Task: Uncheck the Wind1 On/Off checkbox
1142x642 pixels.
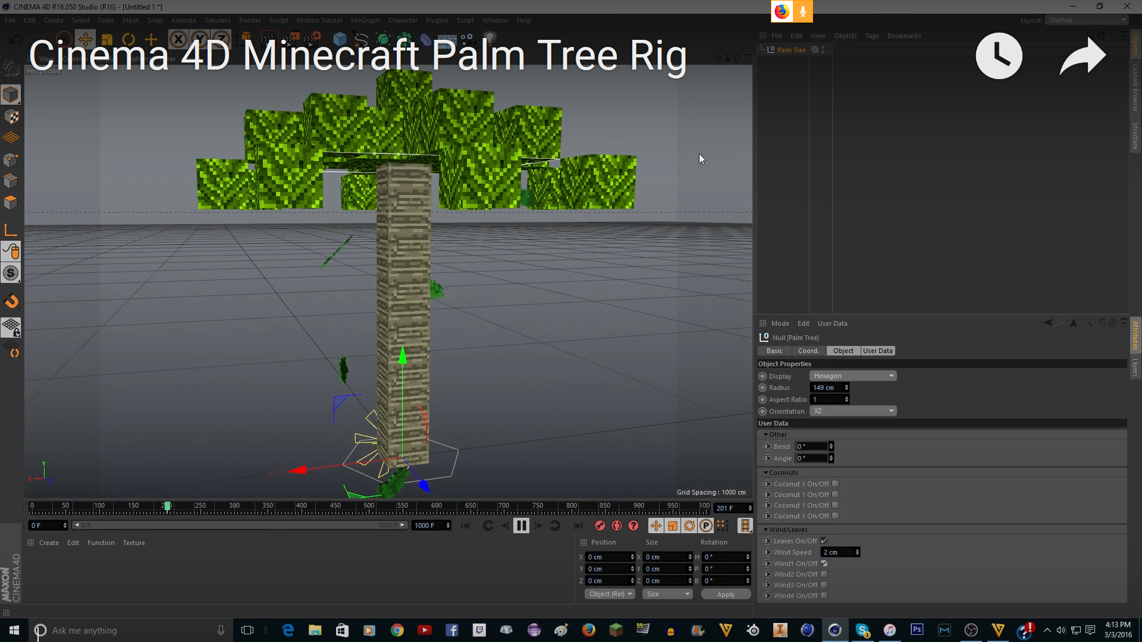Action: pos(824,564)
